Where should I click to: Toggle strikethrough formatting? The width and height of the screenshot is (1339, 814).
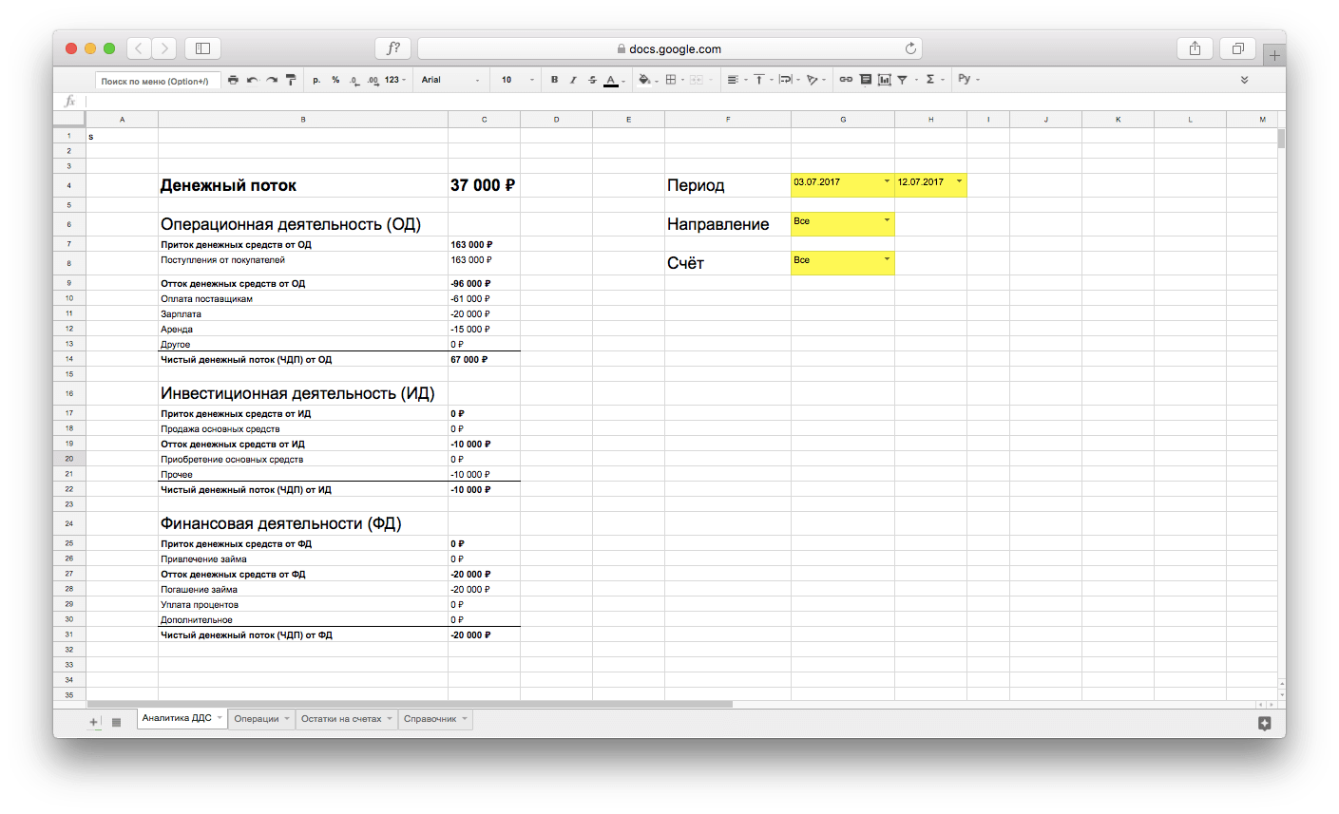pos(592,80)
